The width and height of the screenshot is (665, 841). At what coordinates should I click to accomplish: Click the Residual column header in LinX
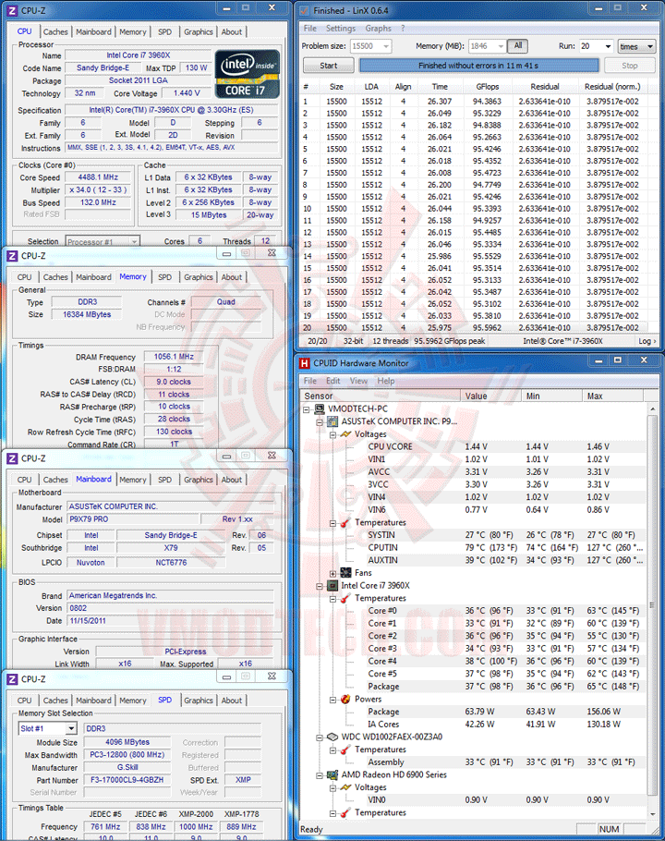point(545,86)
